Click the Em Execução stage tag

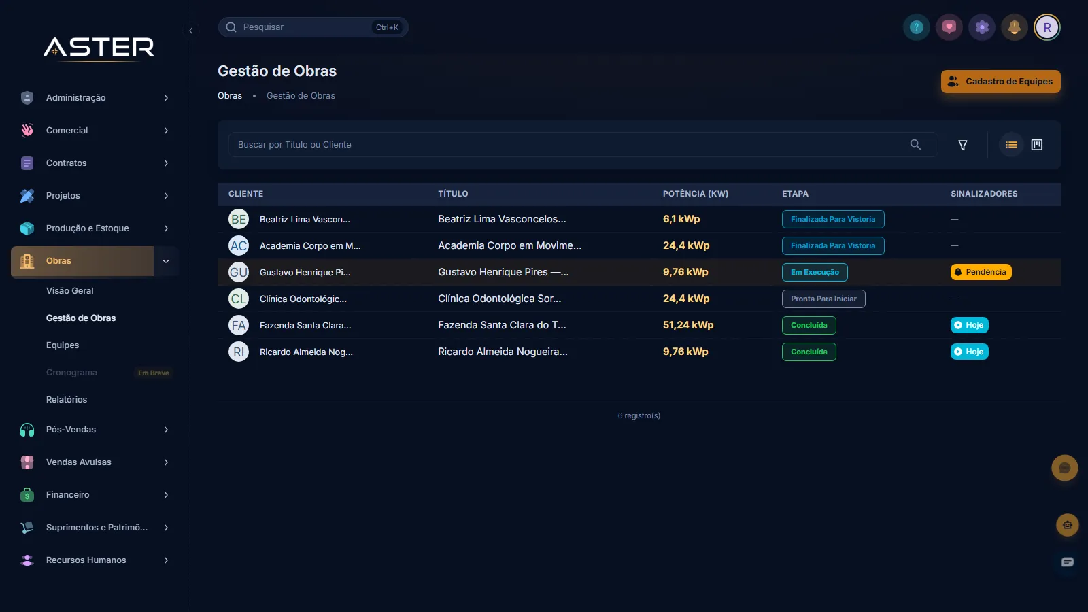(x=815, y=272)
